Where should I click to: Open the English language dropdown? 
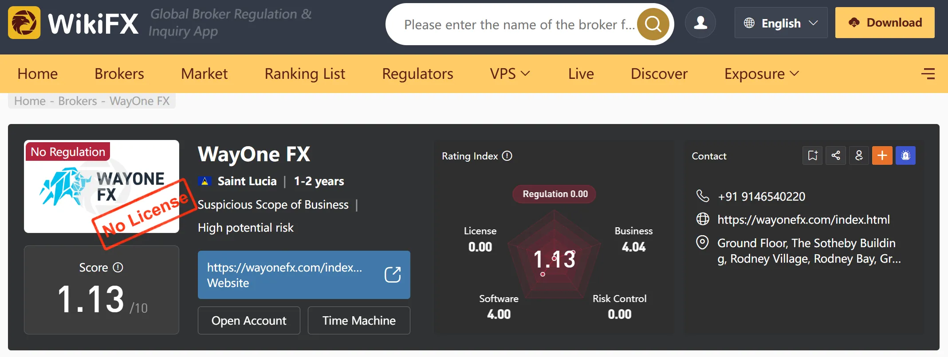point(781,23)
